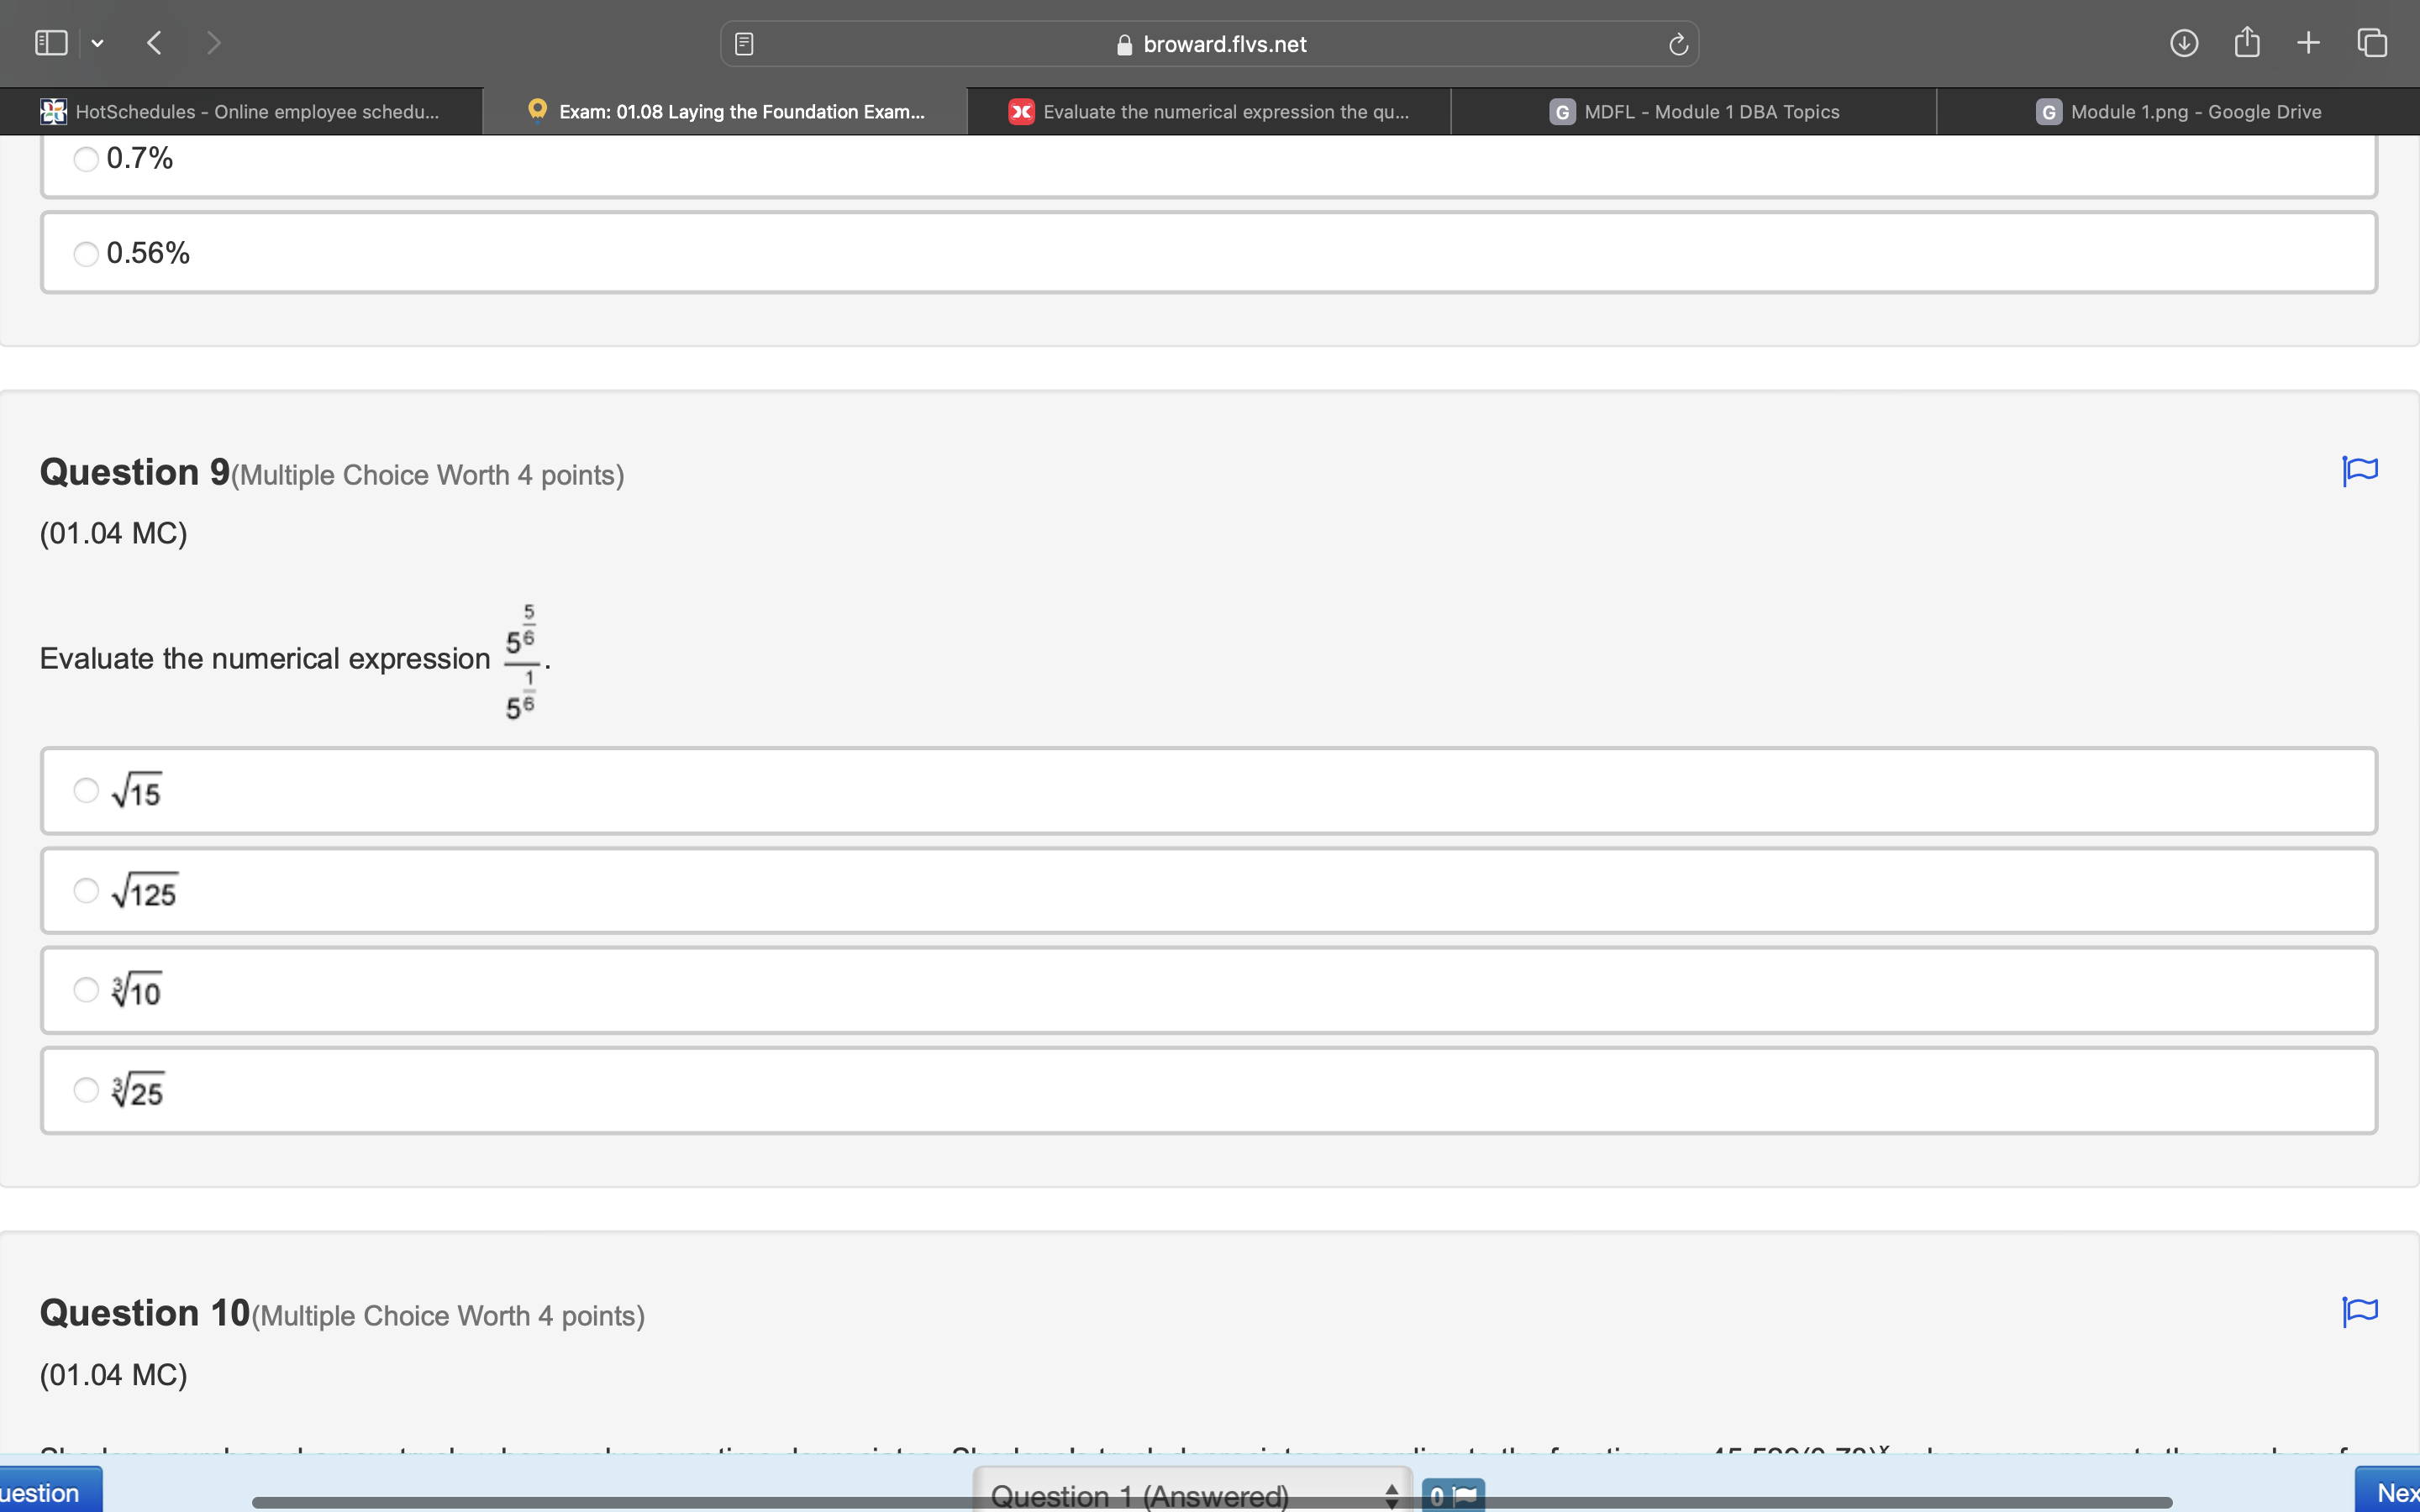
Task: Click the Question 9 heading text
Action: click(x=135, y=472)
